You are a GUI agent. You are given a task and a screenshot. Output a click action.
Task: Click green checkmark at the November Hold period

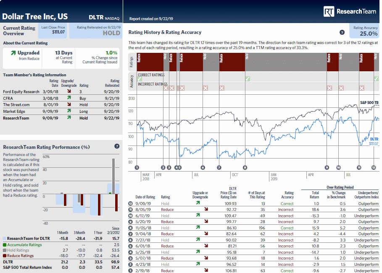coord(248,79)
